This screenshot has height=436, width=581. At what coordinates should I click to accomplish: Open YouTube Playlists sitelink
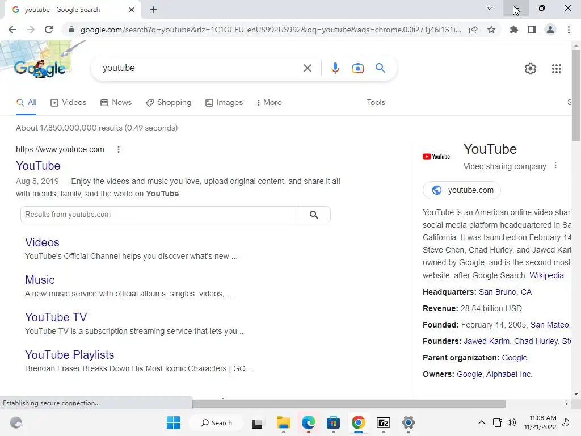[x=70, y=355]
